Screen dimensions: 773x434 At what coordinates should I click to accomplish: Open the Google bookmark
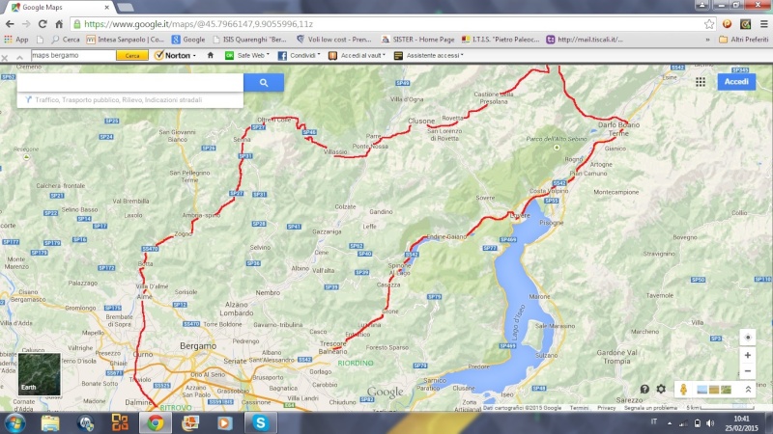coord(188,40)
